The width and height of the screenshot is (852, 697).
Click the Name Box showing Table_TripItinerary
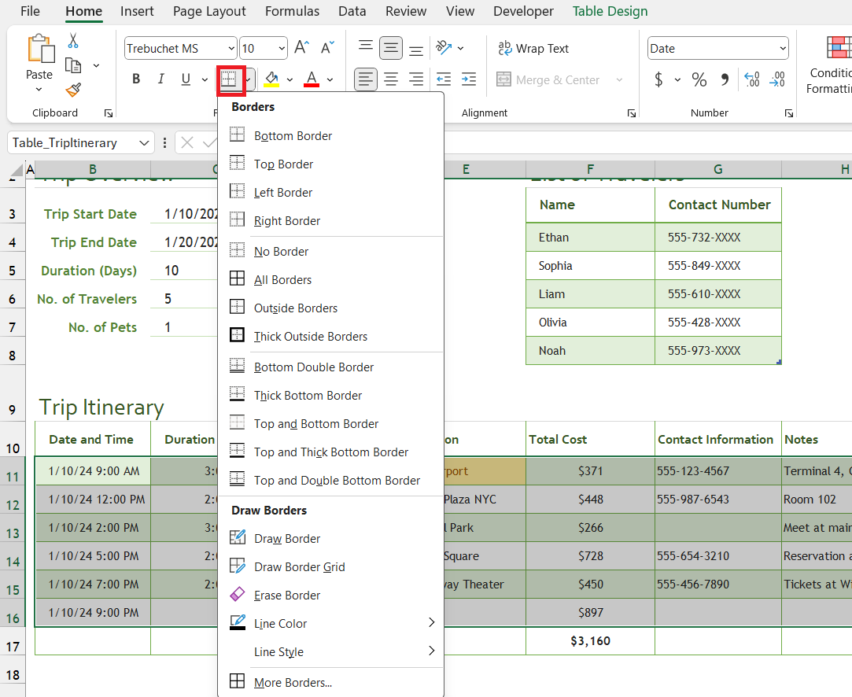coord(75,142)
